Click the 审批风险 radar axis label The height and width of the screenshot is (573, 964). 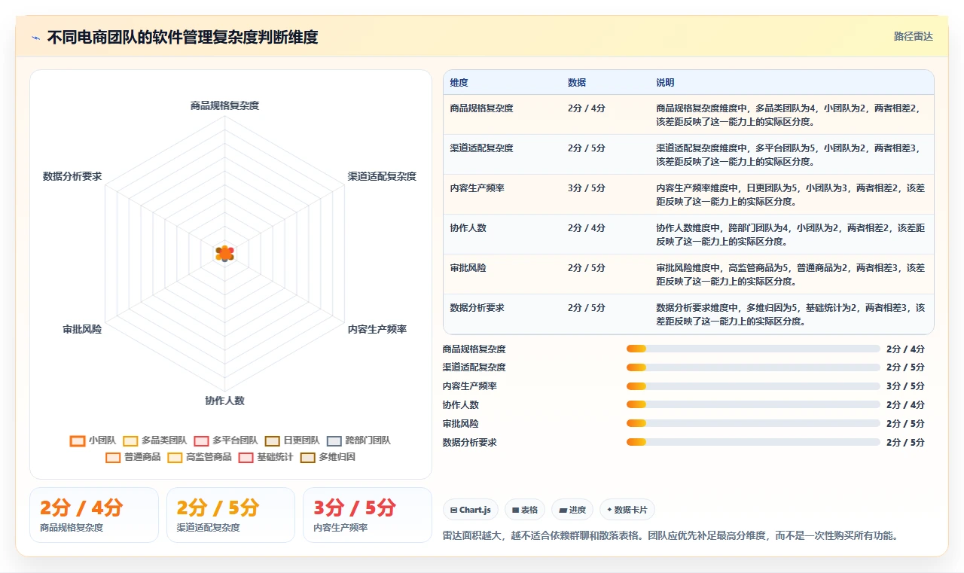click(x=82, y=329)
